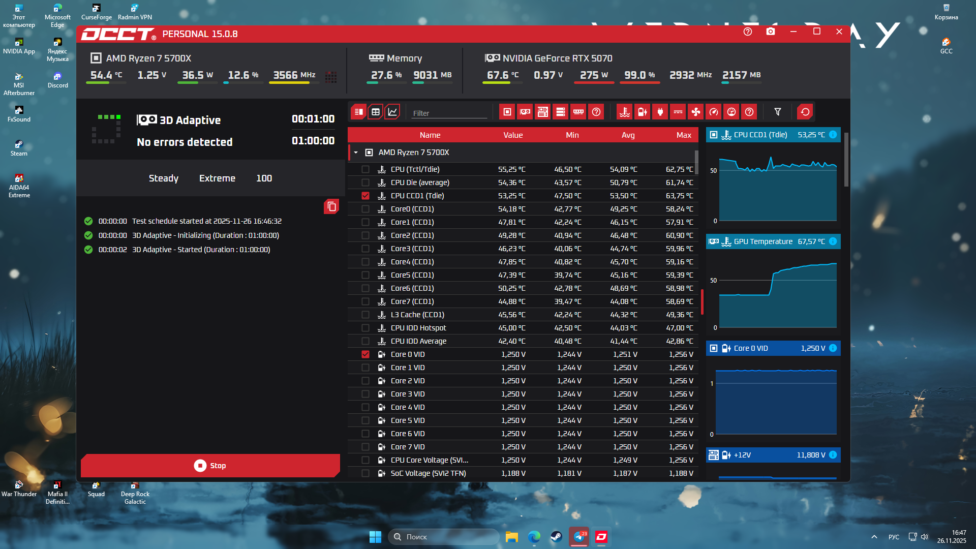The image size is (976, 549).
Task: Sort table by Max column
Action: click(683, 135)
